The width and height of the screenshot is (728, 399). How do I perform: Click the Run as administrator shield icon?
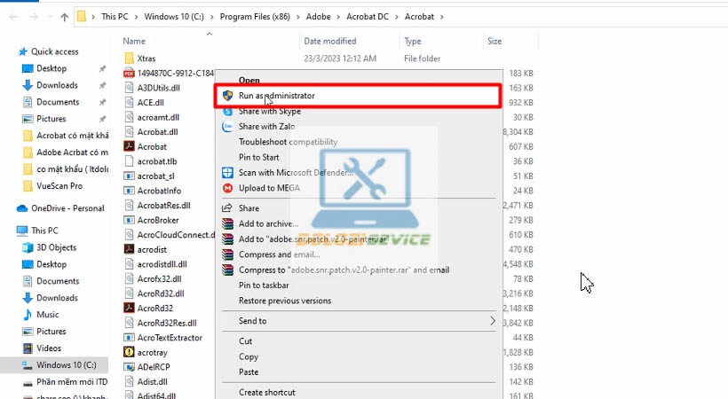click(227, 96)
